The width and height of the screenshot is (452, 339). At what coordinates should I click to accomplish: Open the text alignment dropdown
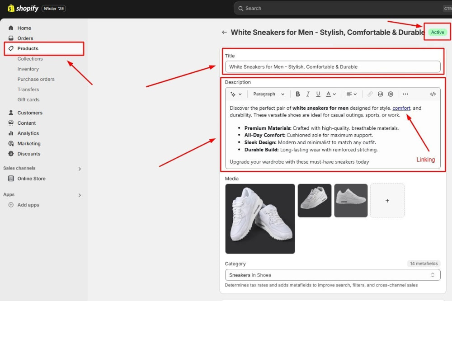351,94
